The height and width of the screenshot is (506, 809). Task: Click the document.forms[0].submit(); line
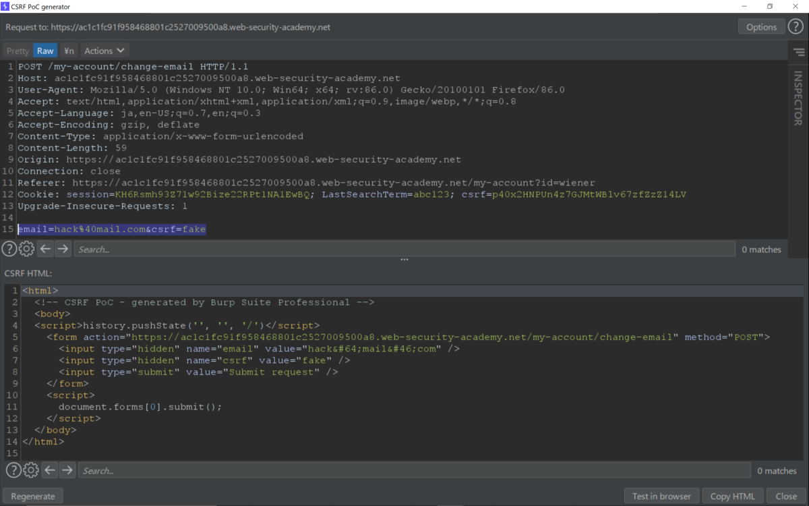140,407
